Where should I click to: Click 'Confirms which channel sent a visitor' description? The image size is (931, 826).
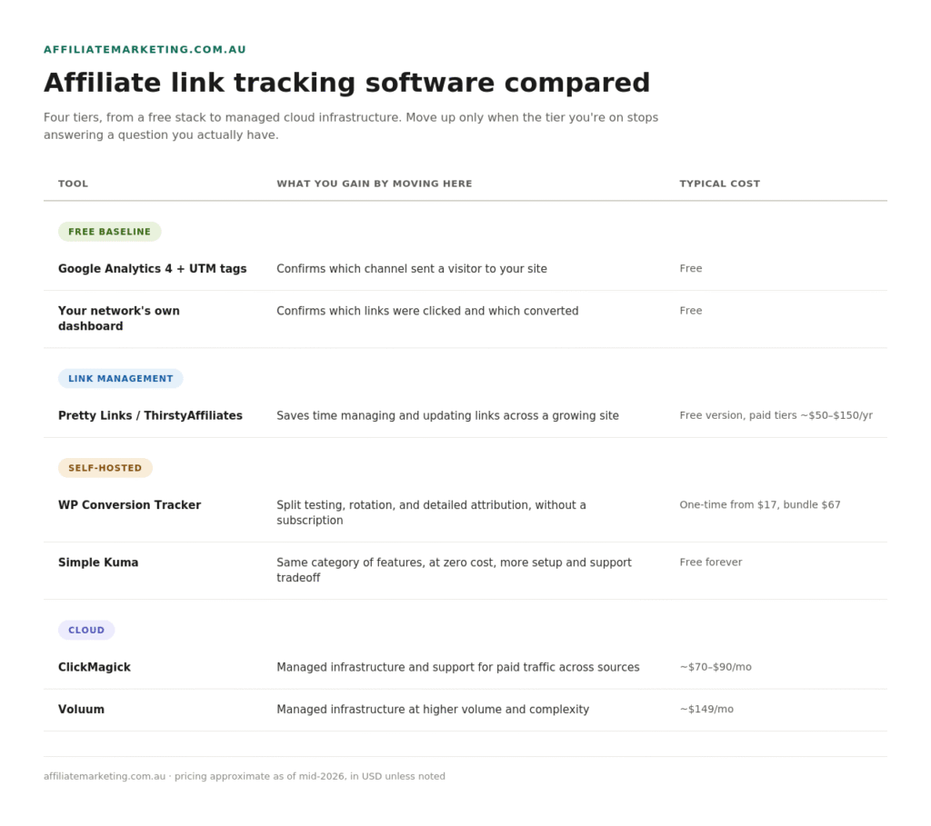412,269
